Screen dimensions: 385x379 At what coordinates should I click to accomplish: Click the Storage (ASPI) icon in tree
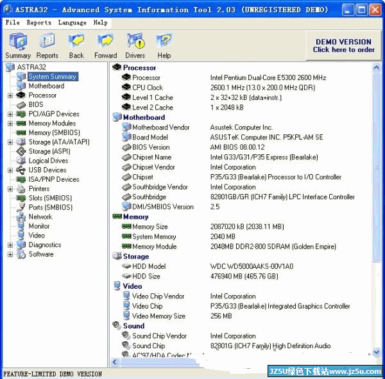click(21, 151)
